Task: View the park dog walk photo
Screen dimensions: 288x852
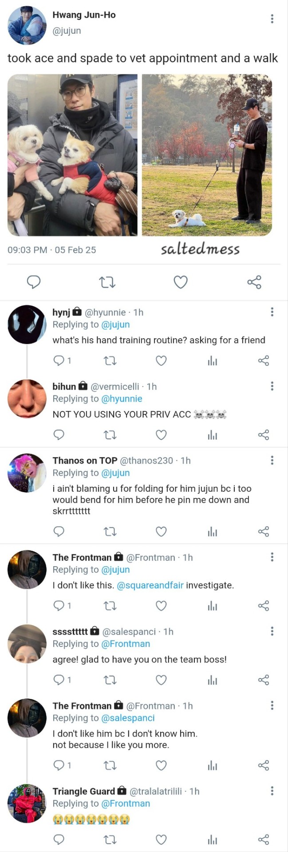Action: point(207,155)
